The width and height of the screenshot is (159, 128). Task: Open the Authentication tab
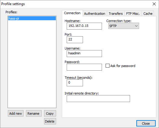pyautogui.click(x=95, y=14)
